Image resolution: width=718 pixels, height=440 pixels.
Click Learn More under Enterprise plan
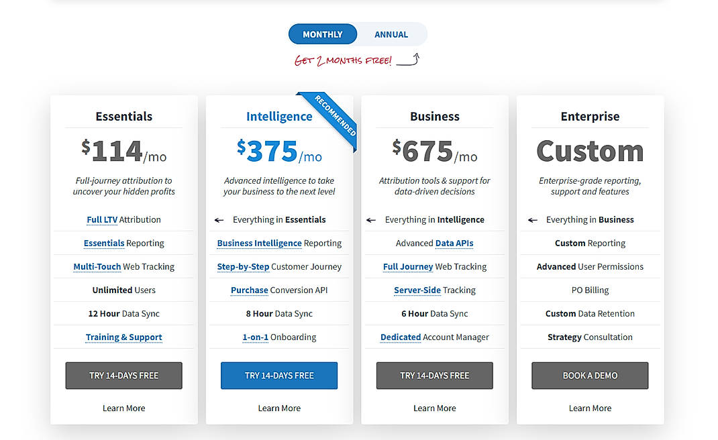coord(590,408)
